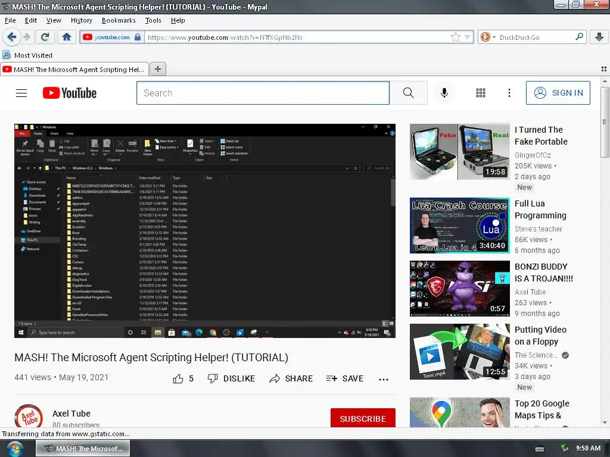Open the browser home page icon
Image resolution: width=610 pixels, height=457 pixels.
pyautogui.click(x=67, y=37)
